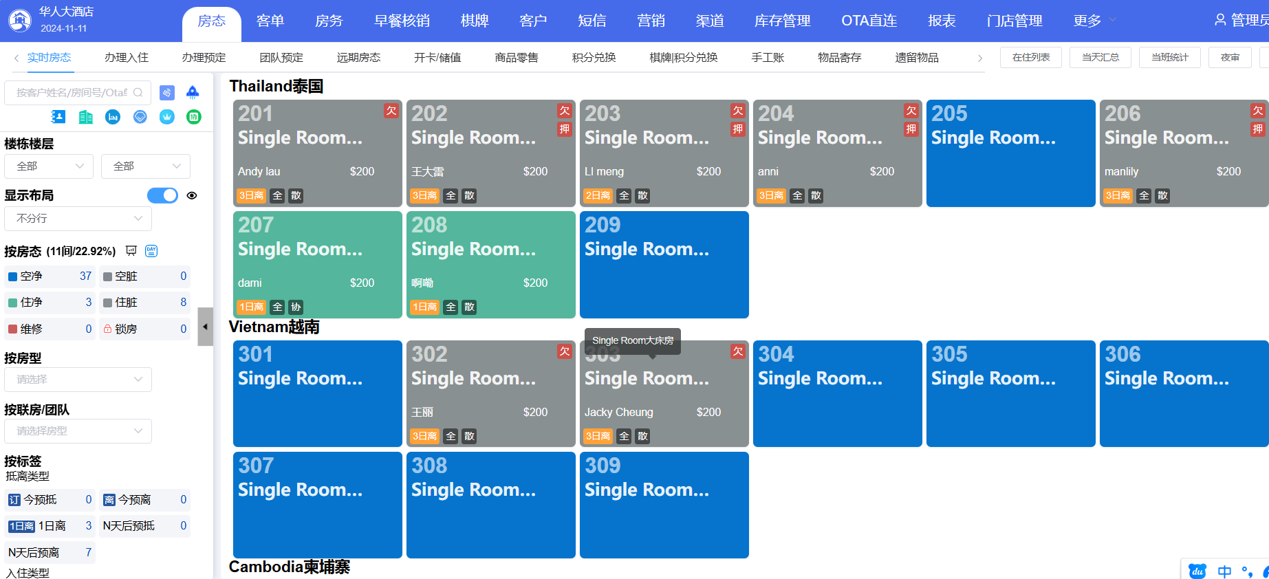Click the blue bed icon
The image size is (1269, 579).
pyautogui.click(x=113, y=117)
